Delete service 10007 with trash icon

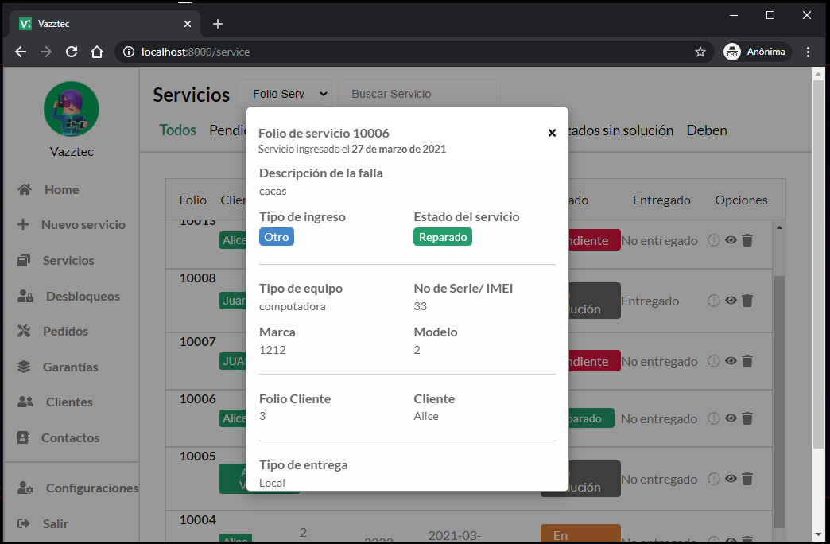tap(747, 361)
